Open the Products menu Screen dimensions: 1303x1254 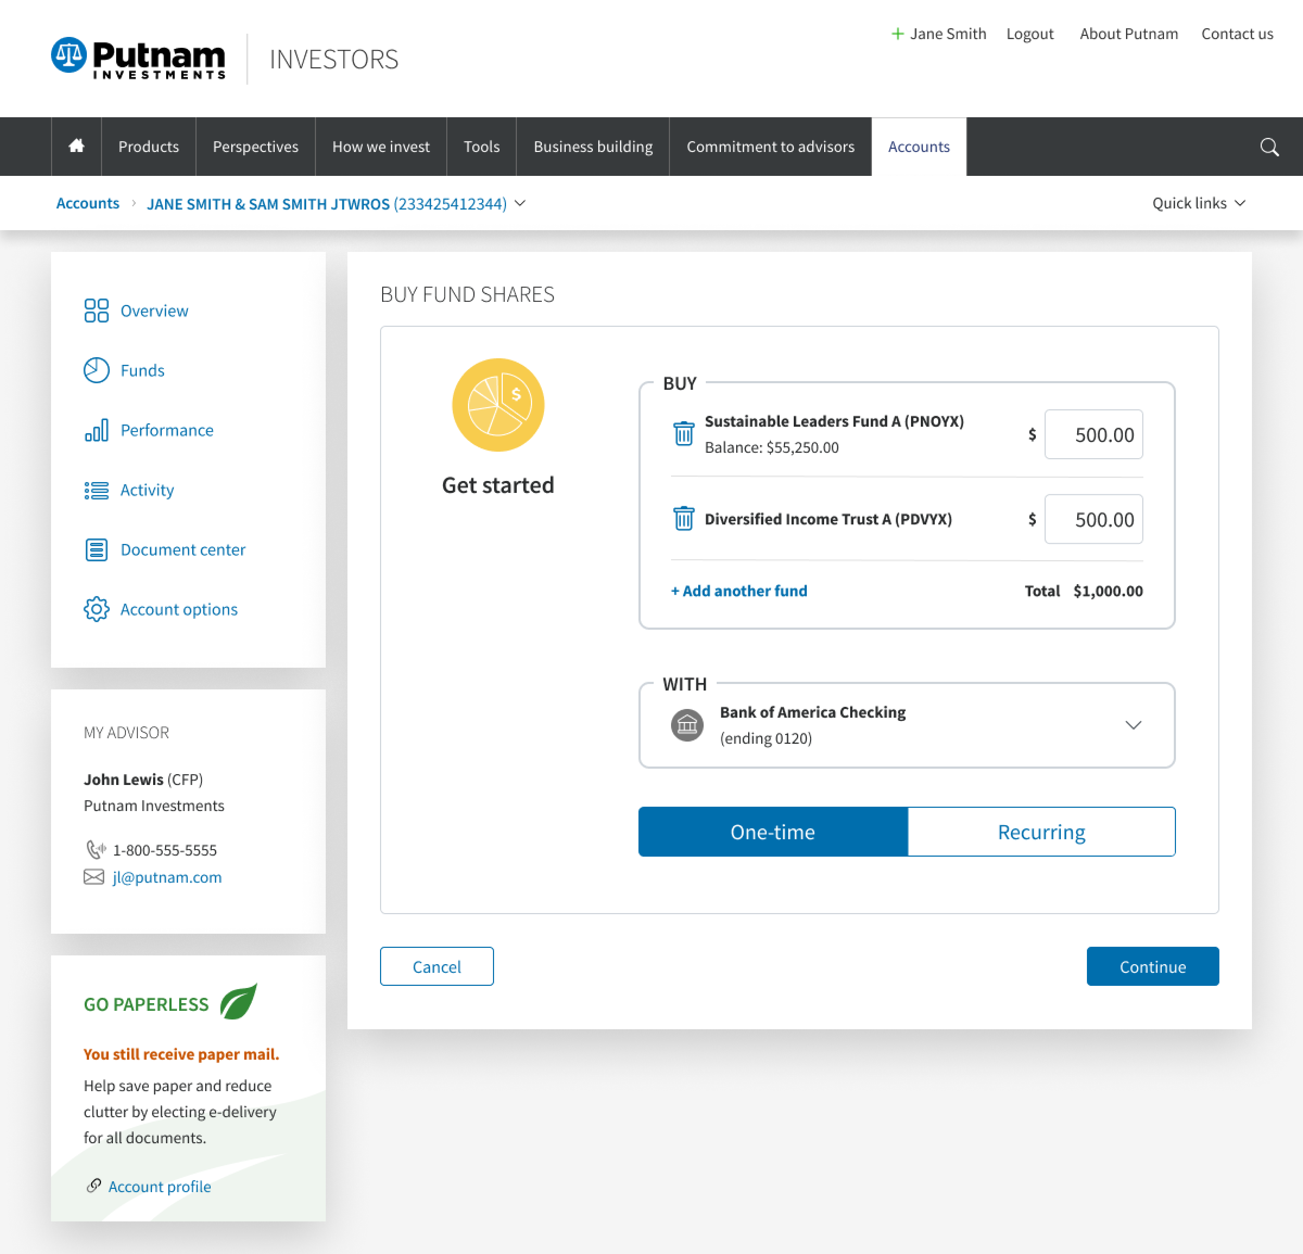148,146
